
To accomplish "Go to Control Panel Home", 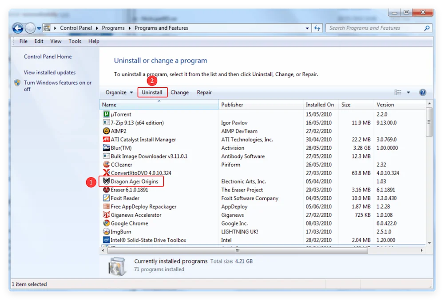I will click(48, 56).
